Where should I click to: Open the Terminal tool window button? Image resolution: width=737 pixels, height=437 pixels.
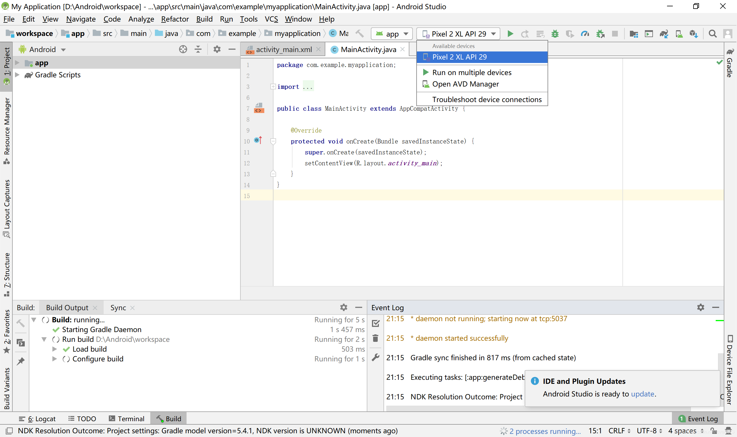point(127,419)
